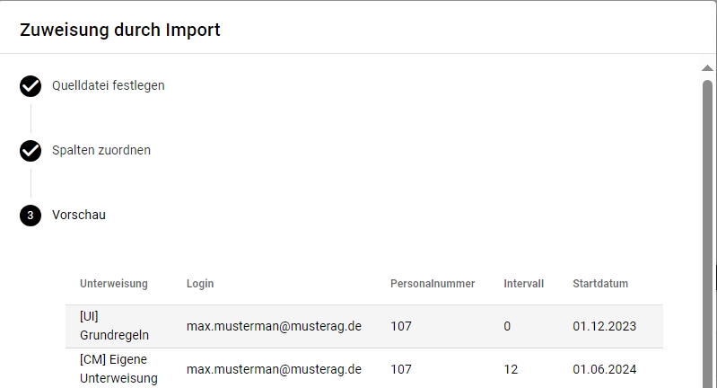Open the Quelldatei festlegen step
This screenshot has width=717, height=388.
[108, 86]
